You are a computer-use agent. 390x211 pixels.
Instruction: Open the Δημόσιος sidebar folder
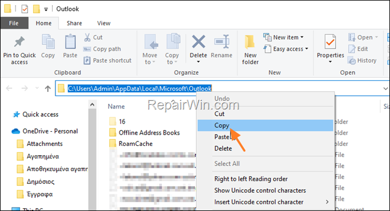coord(35,181)
